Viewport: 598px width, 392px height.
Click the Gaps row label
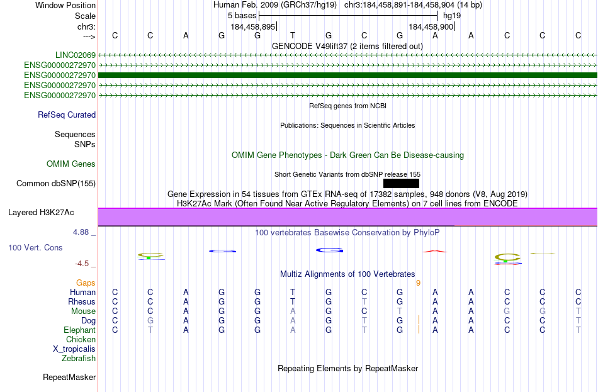(x=86, y=283)
